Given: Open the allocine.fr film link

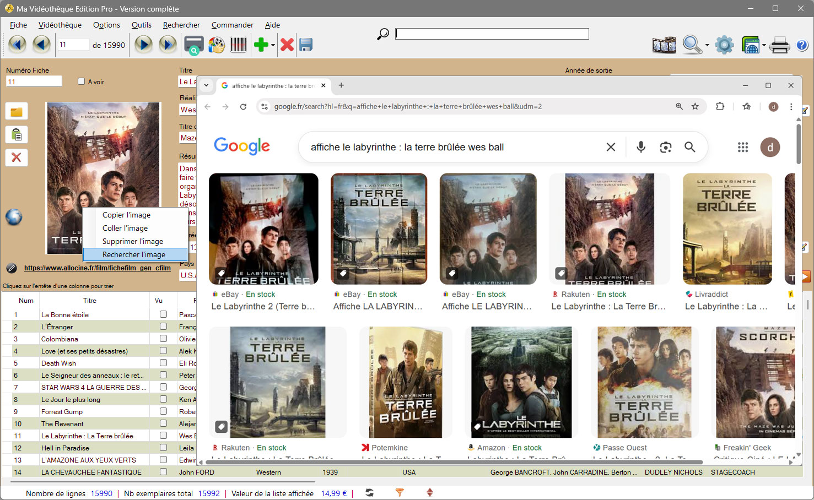Looking at the screenshot, I should [x=97, y=268].
